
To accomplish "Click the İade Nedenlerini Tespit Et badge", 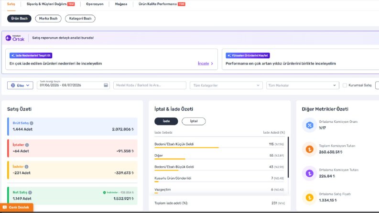I will pos(31,55).
